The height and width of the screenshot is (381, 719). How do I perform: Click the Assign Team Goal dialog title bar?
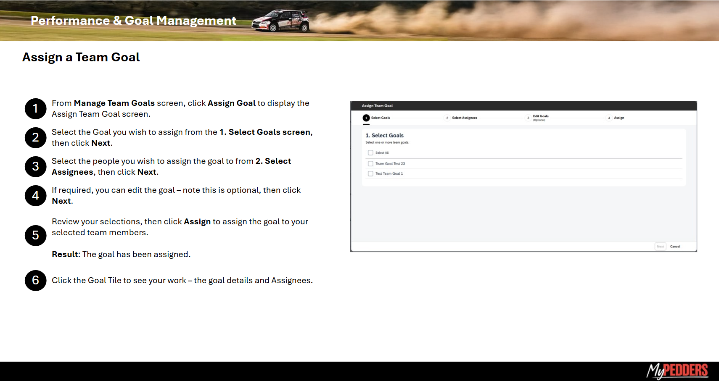click(523, 106)
